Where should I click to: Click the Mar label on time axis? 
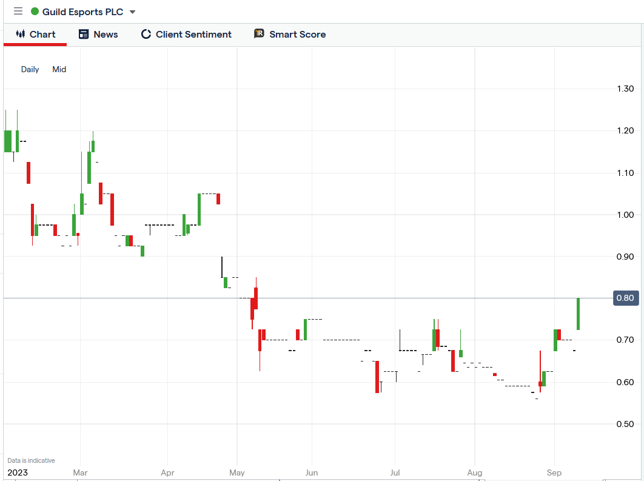[80, 473]
